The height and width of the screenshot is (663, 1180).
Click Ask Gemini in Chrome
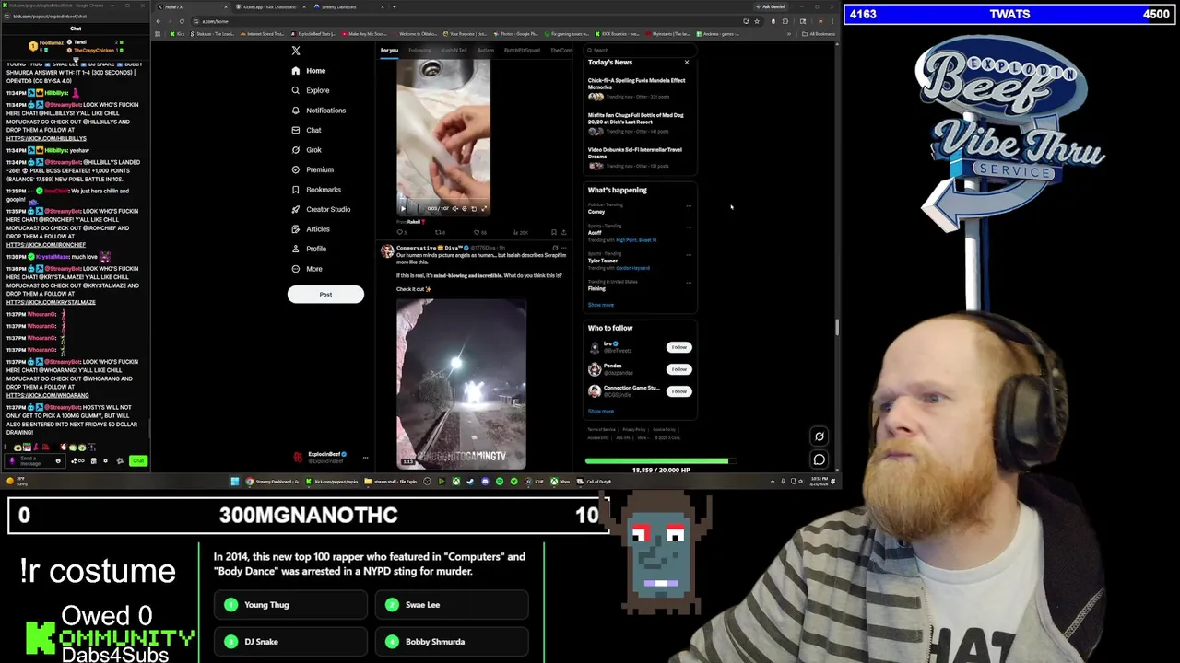click(771, 7)
